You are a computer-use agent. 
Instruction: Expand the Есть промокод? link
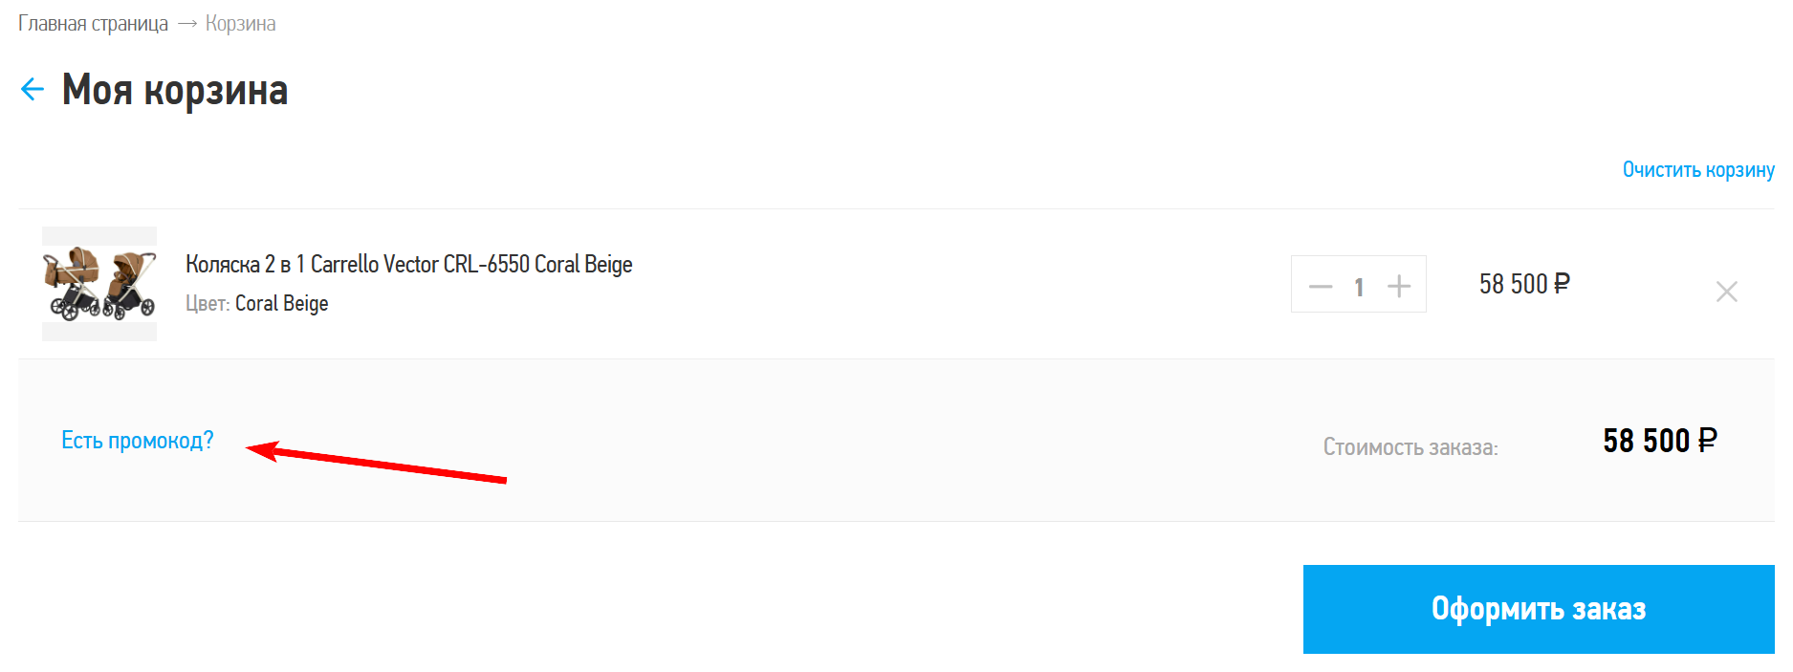tap(138, 441)
